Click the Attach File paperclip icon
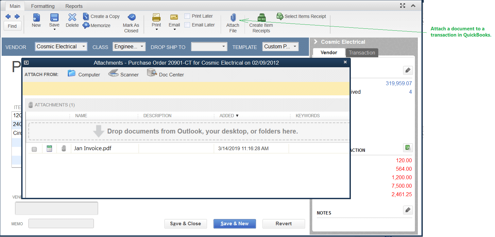The height and width of the screenshot is (237, 495). tap(233, 17)
